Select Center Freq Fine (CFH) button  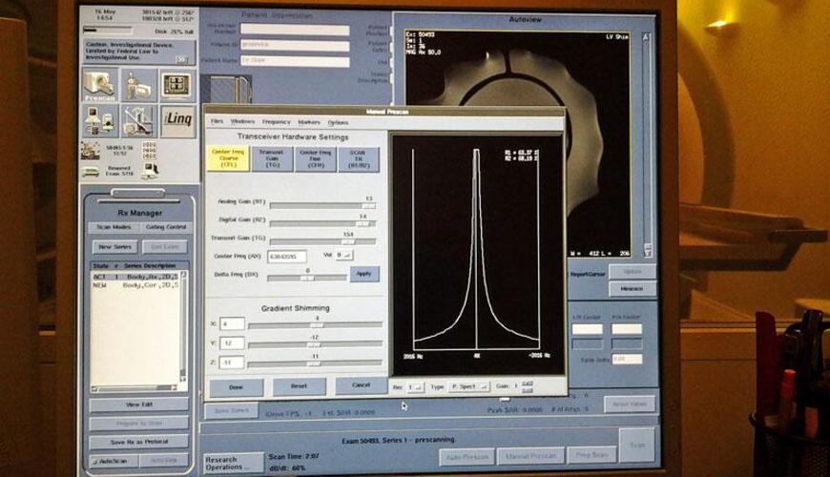[x=316, y=158]
